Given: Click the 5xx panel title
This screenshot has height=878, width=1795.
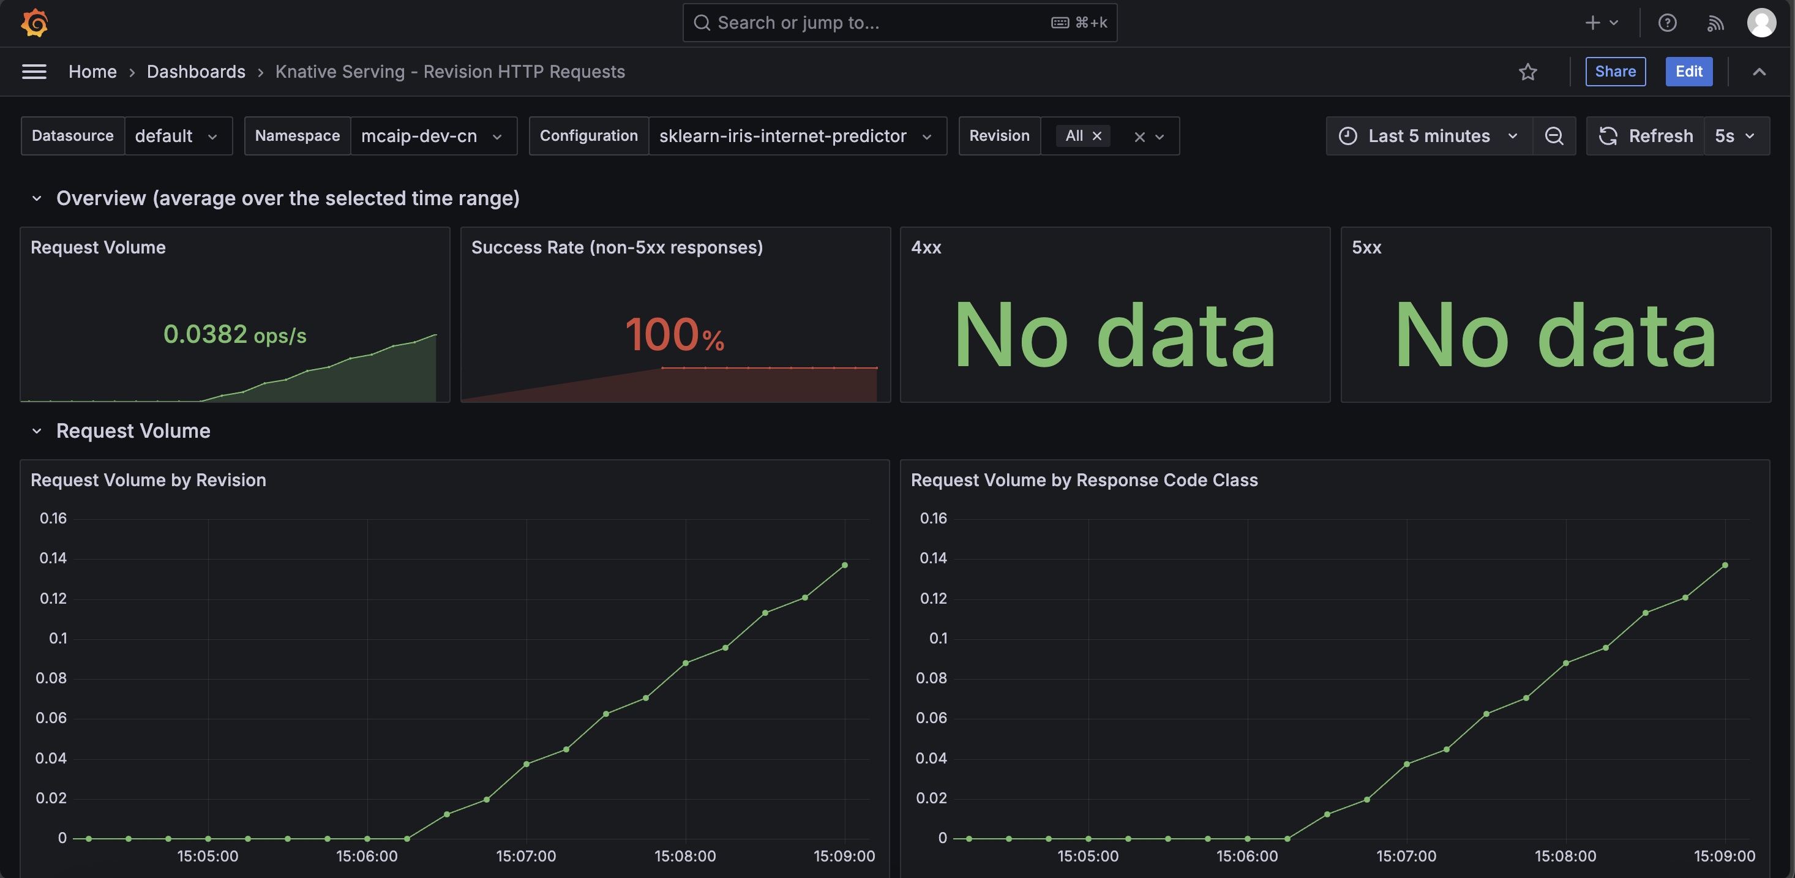Looking at the screenshot, I should pyautogui.click(x=1366, y=247).
